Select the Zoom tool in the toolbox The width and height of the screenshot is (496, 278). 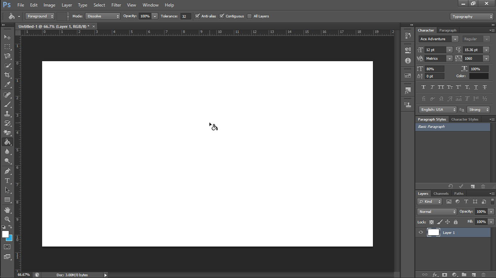(x=7, y=219)
